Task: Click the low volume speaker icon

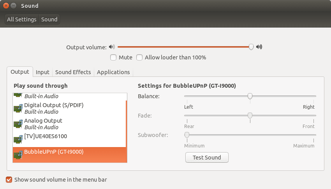Action: 112,47
